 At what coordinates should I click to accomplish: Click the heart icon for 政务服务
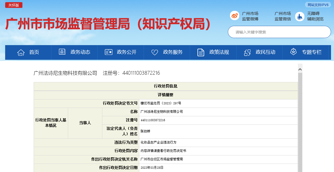click(155, 52)
